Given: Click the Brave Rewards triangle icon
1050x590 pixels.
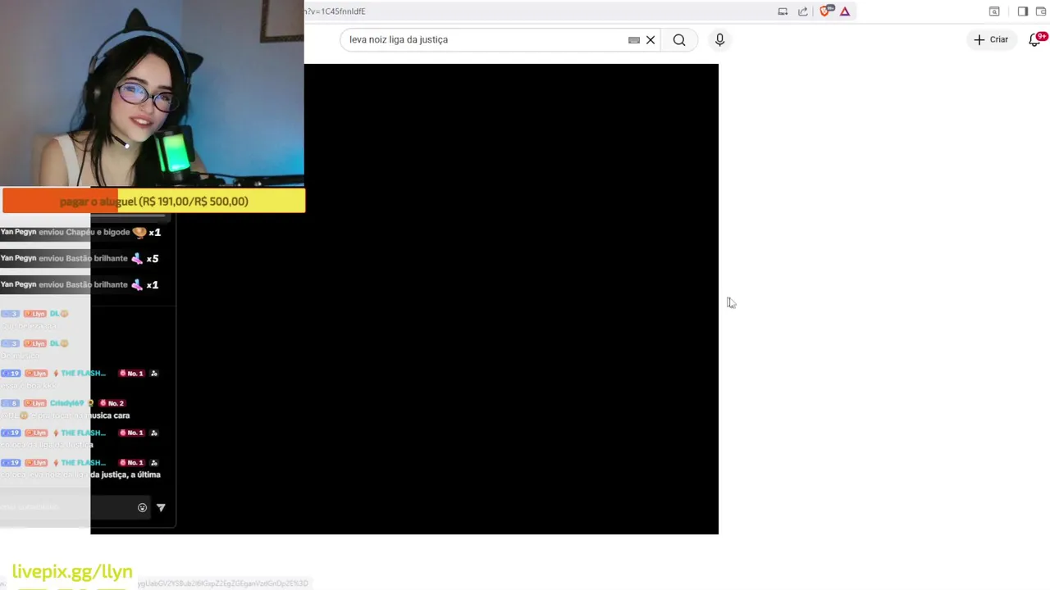Looking at the screenshot, I should point(845,11).
